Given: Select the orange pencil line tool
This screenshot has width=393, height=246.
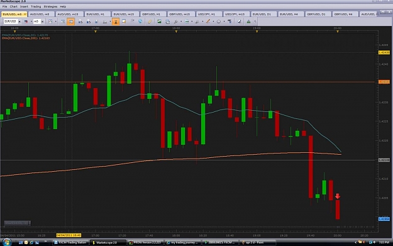Looking at the screenshot, I should point(208,21).
